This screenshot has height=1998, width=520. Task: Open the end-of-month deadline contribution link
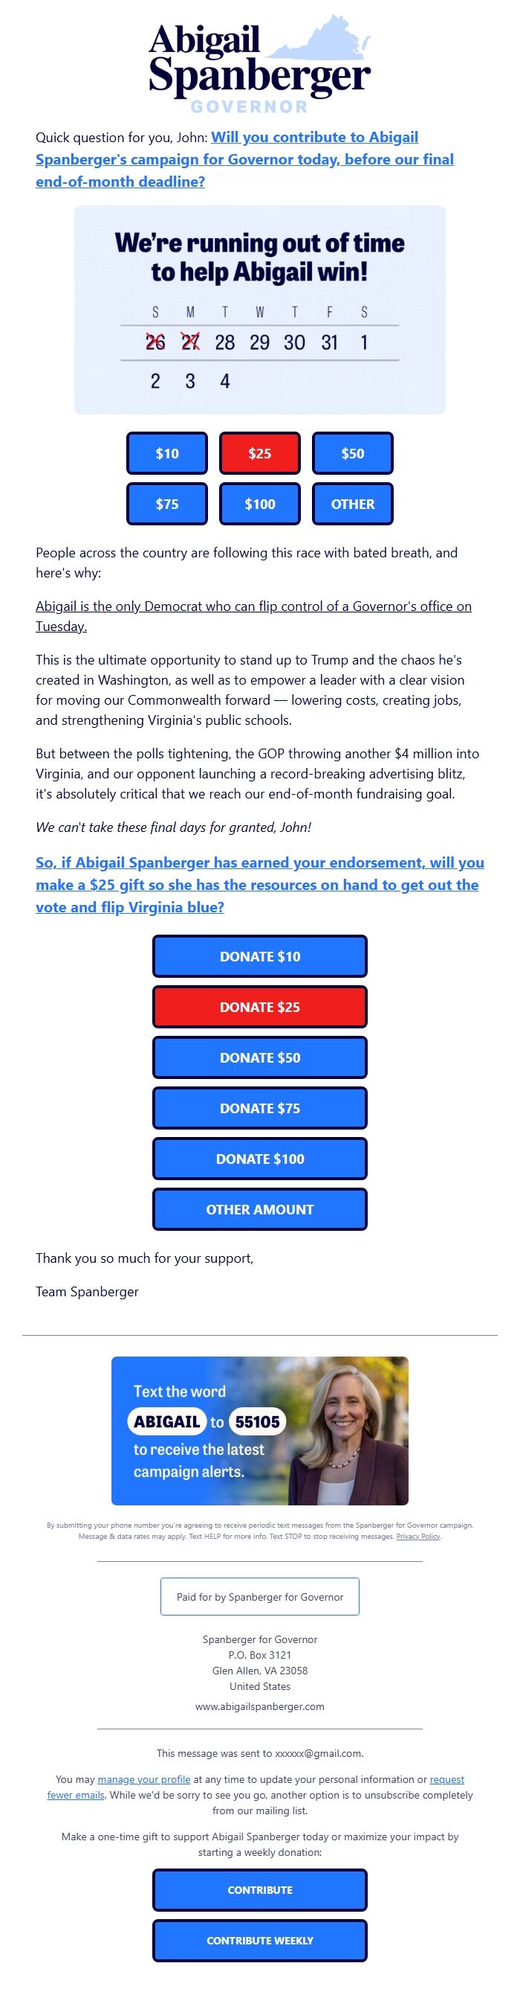(x=245, y=159)
